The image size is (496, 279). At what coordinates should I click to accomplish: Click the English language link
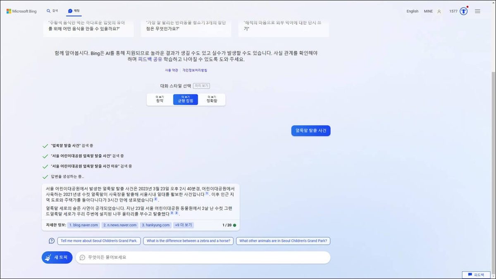(x=412, y=11)
